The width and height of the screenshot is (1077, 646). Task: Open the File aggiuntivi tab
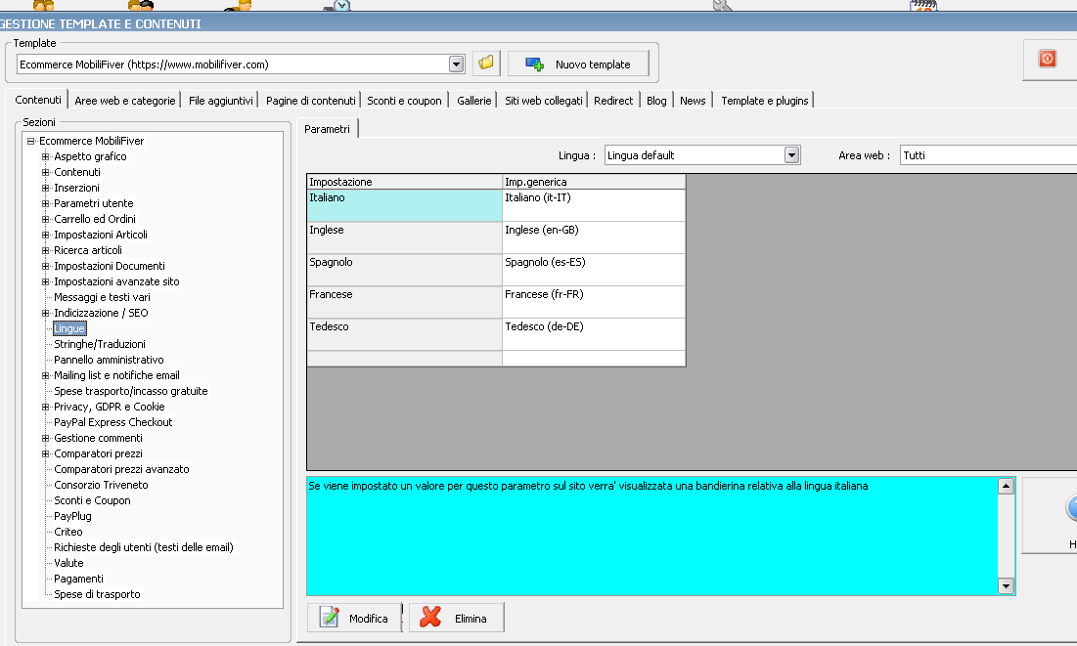coord(220,101)
